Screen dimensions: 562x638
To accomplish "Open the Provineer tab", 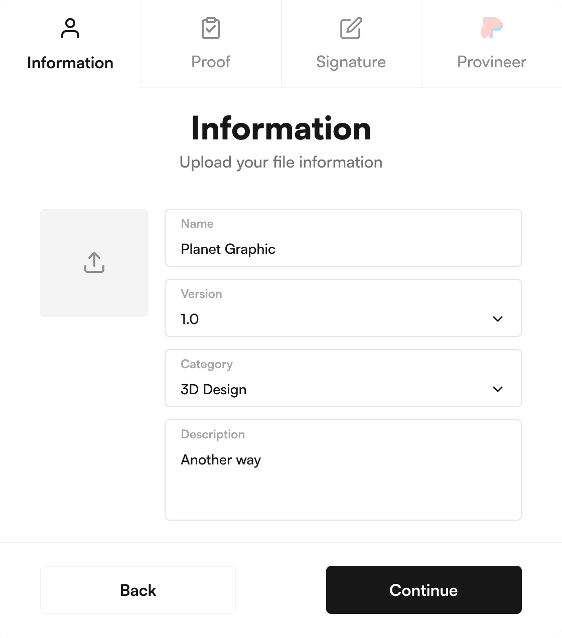I will [491, 45].
